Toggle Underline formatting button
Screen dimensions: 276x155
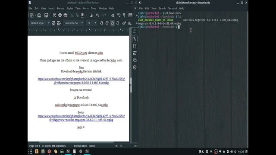(112, 23)
